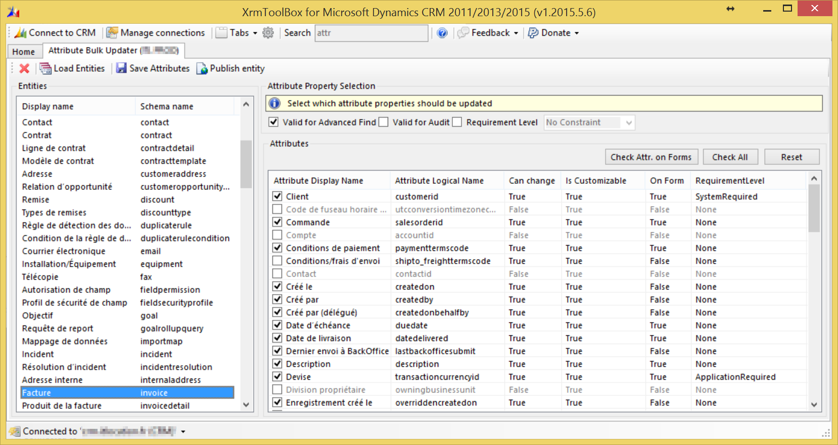Switch to the Home tab
Image resolution: width=838 pixels, height=445 pixels.
[x=24, y=52]
